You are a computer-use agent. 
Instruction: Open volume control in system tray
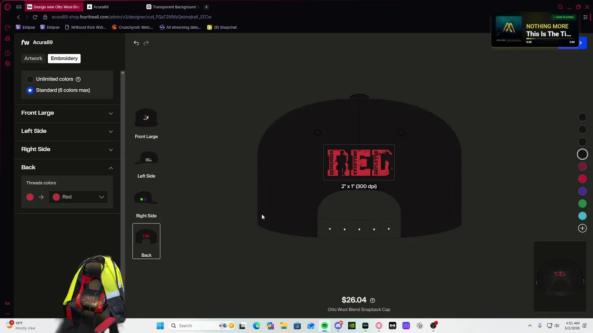(557, 326)
